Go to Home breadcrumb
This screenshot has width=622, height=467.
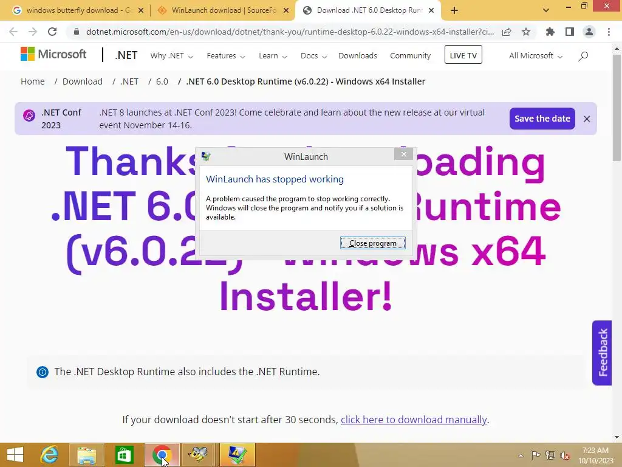[x=33, y=81]
